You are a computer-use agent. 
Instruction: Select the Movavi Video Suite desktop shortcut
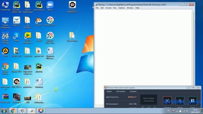click(50, 38)
